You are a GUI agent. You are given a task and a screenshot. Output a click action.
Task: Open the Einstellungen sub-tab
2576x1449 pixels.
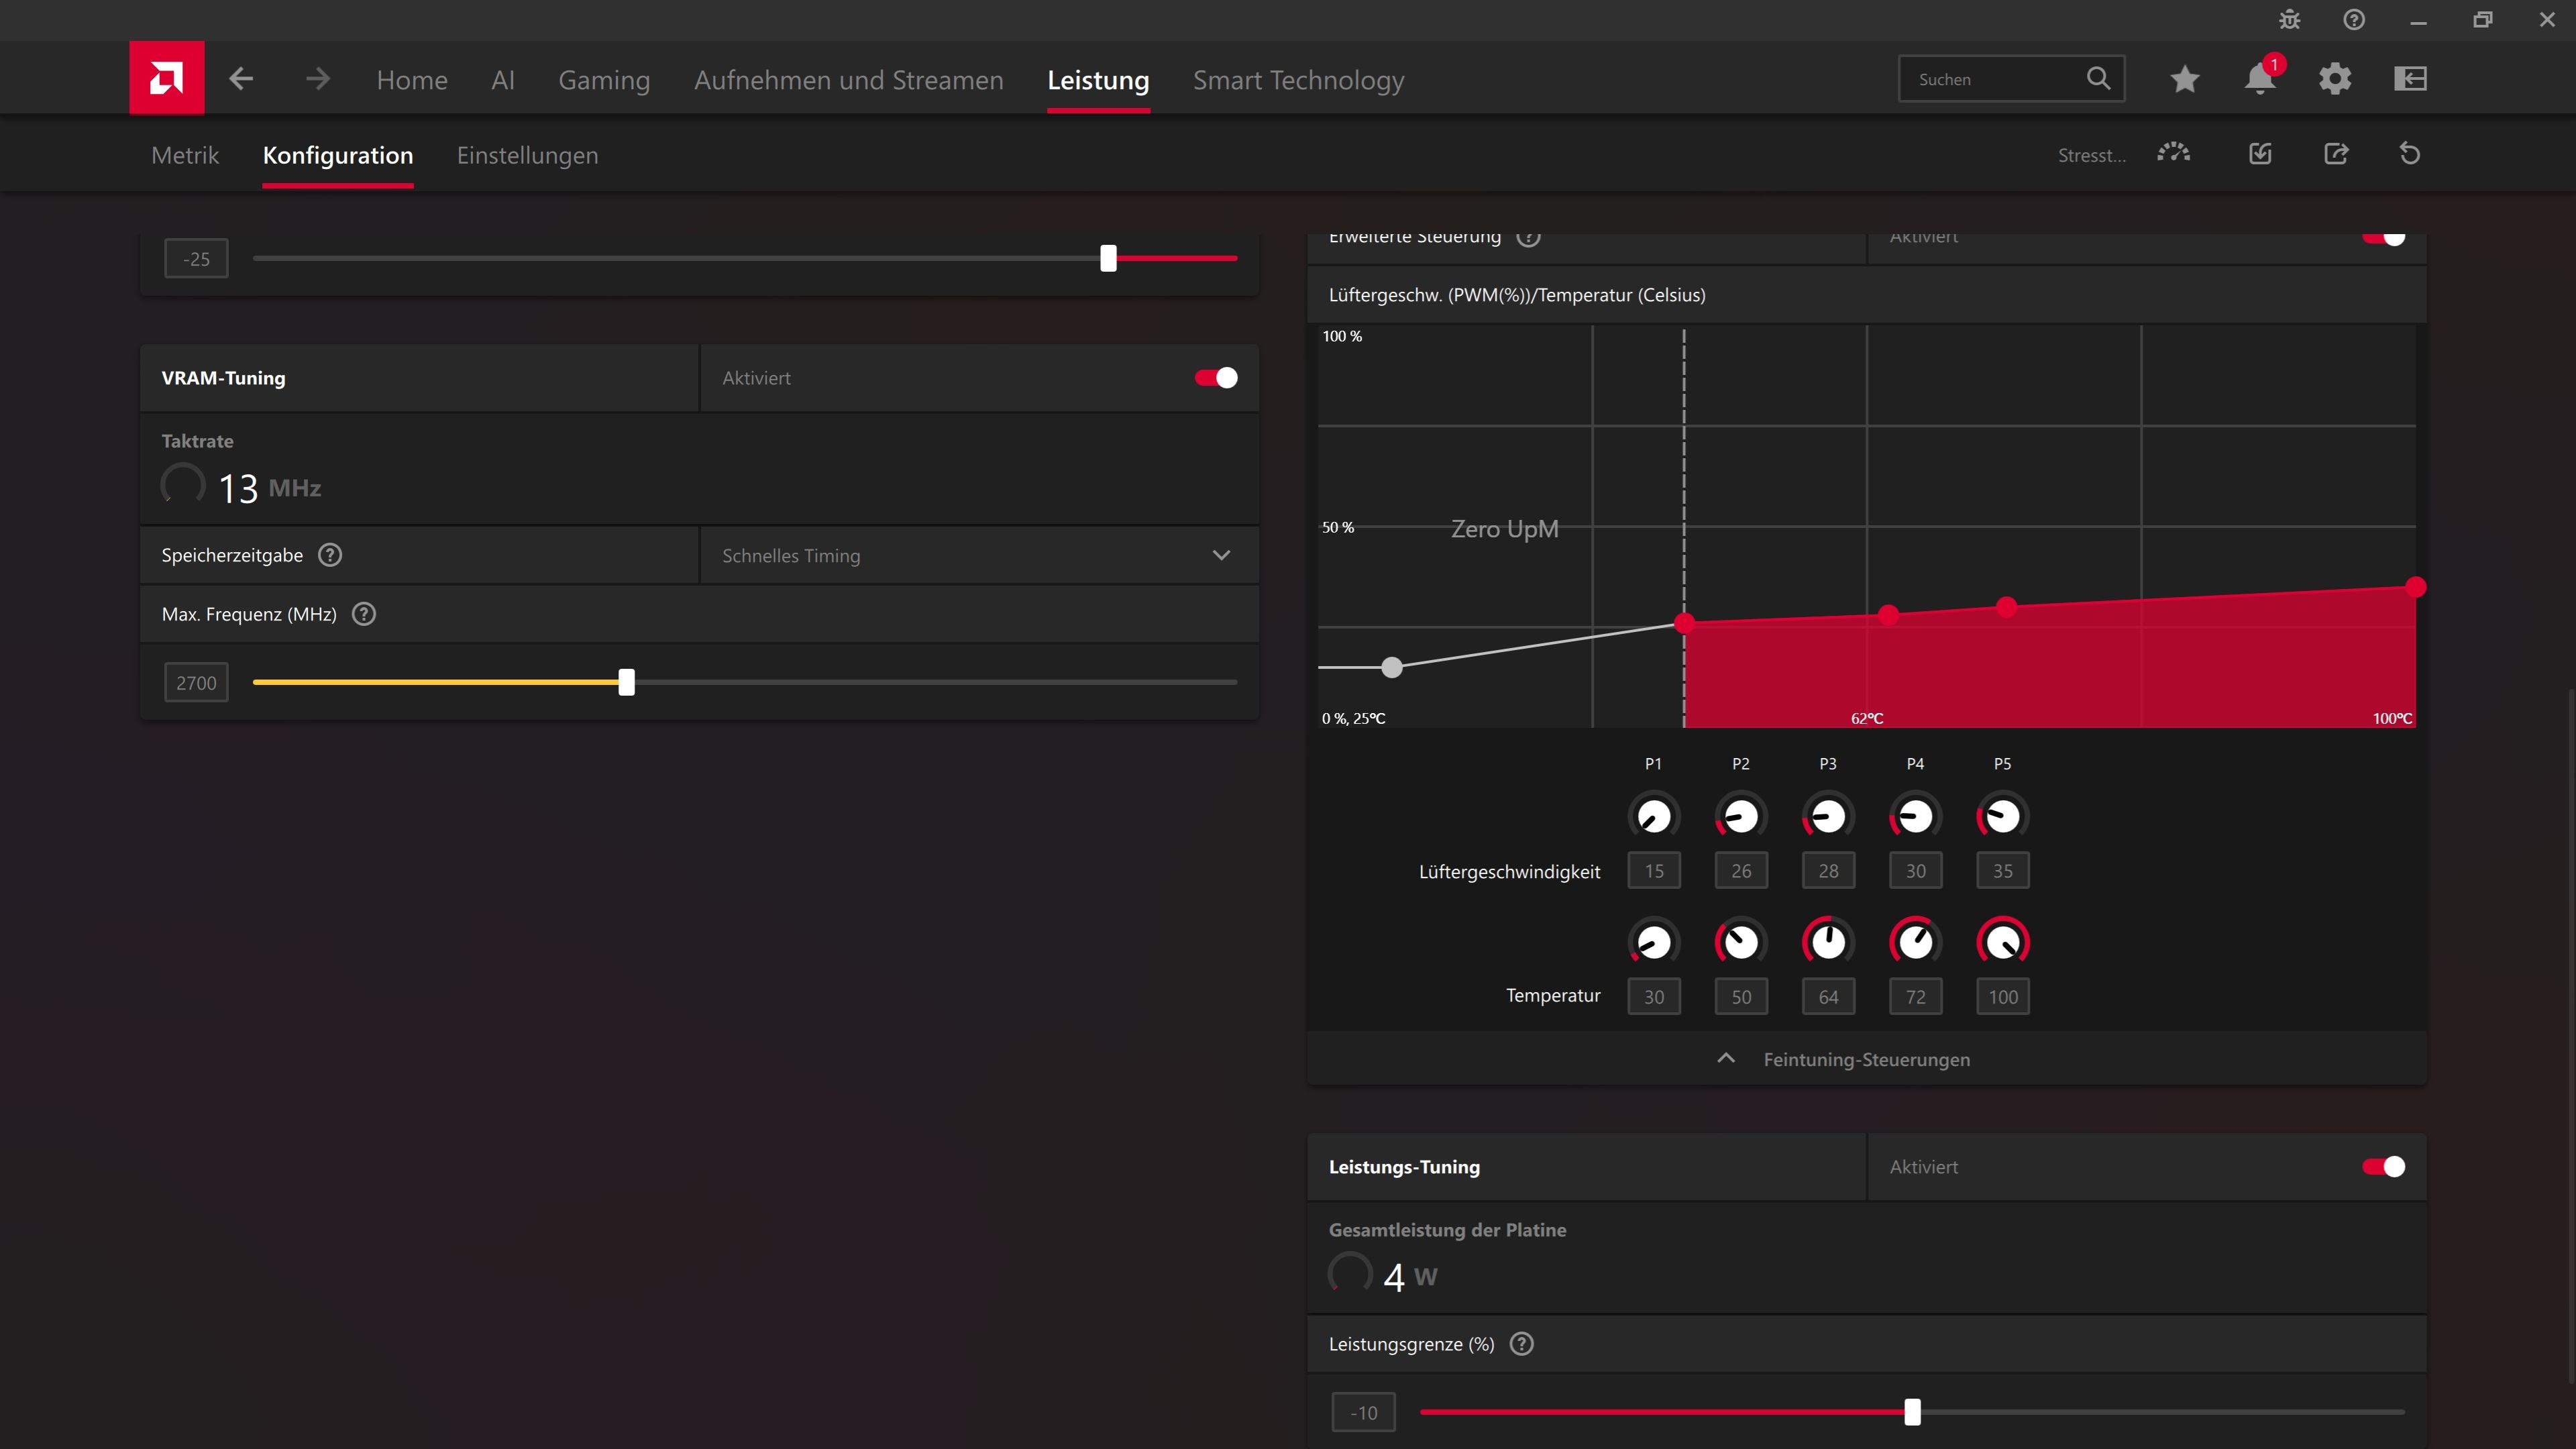tap(527, 155)
